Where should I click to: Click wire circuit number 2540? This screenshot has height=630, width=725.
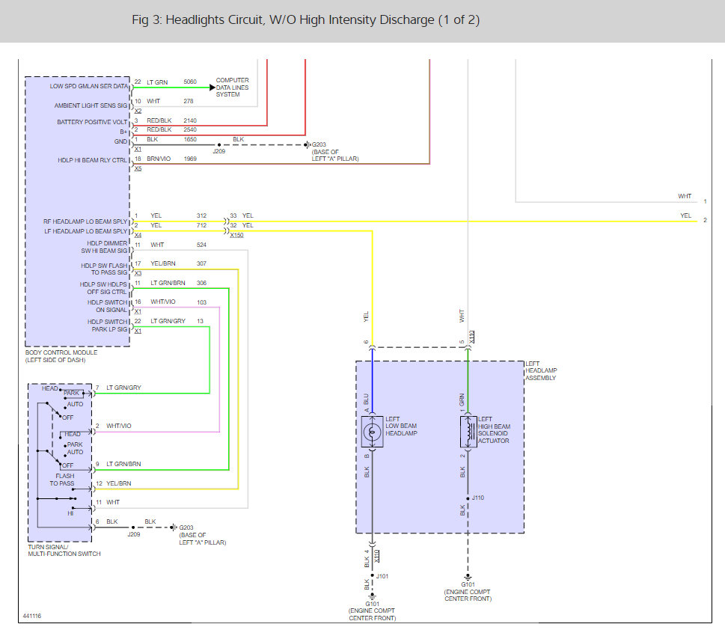point(190,130)
